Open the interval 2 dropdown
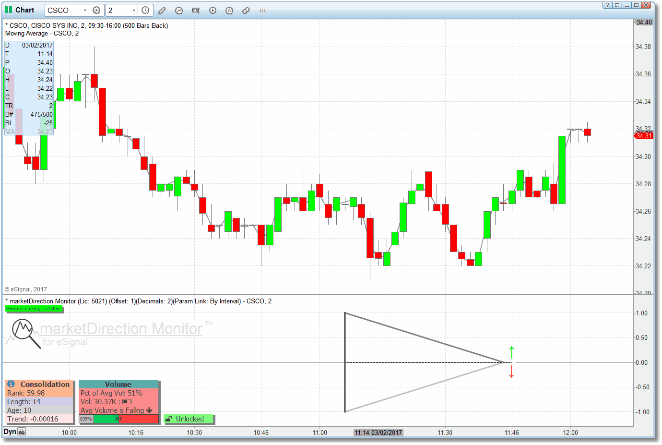This screenshot has height=445, width=662. tap(134, 10)
